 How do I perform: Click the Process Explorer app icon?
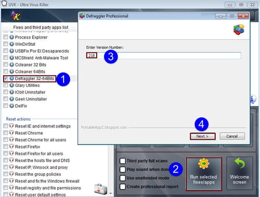click(11, 37)
